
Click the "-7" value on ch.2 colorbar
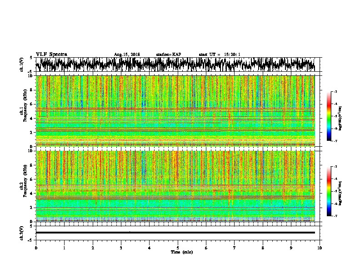coord(335,216)
